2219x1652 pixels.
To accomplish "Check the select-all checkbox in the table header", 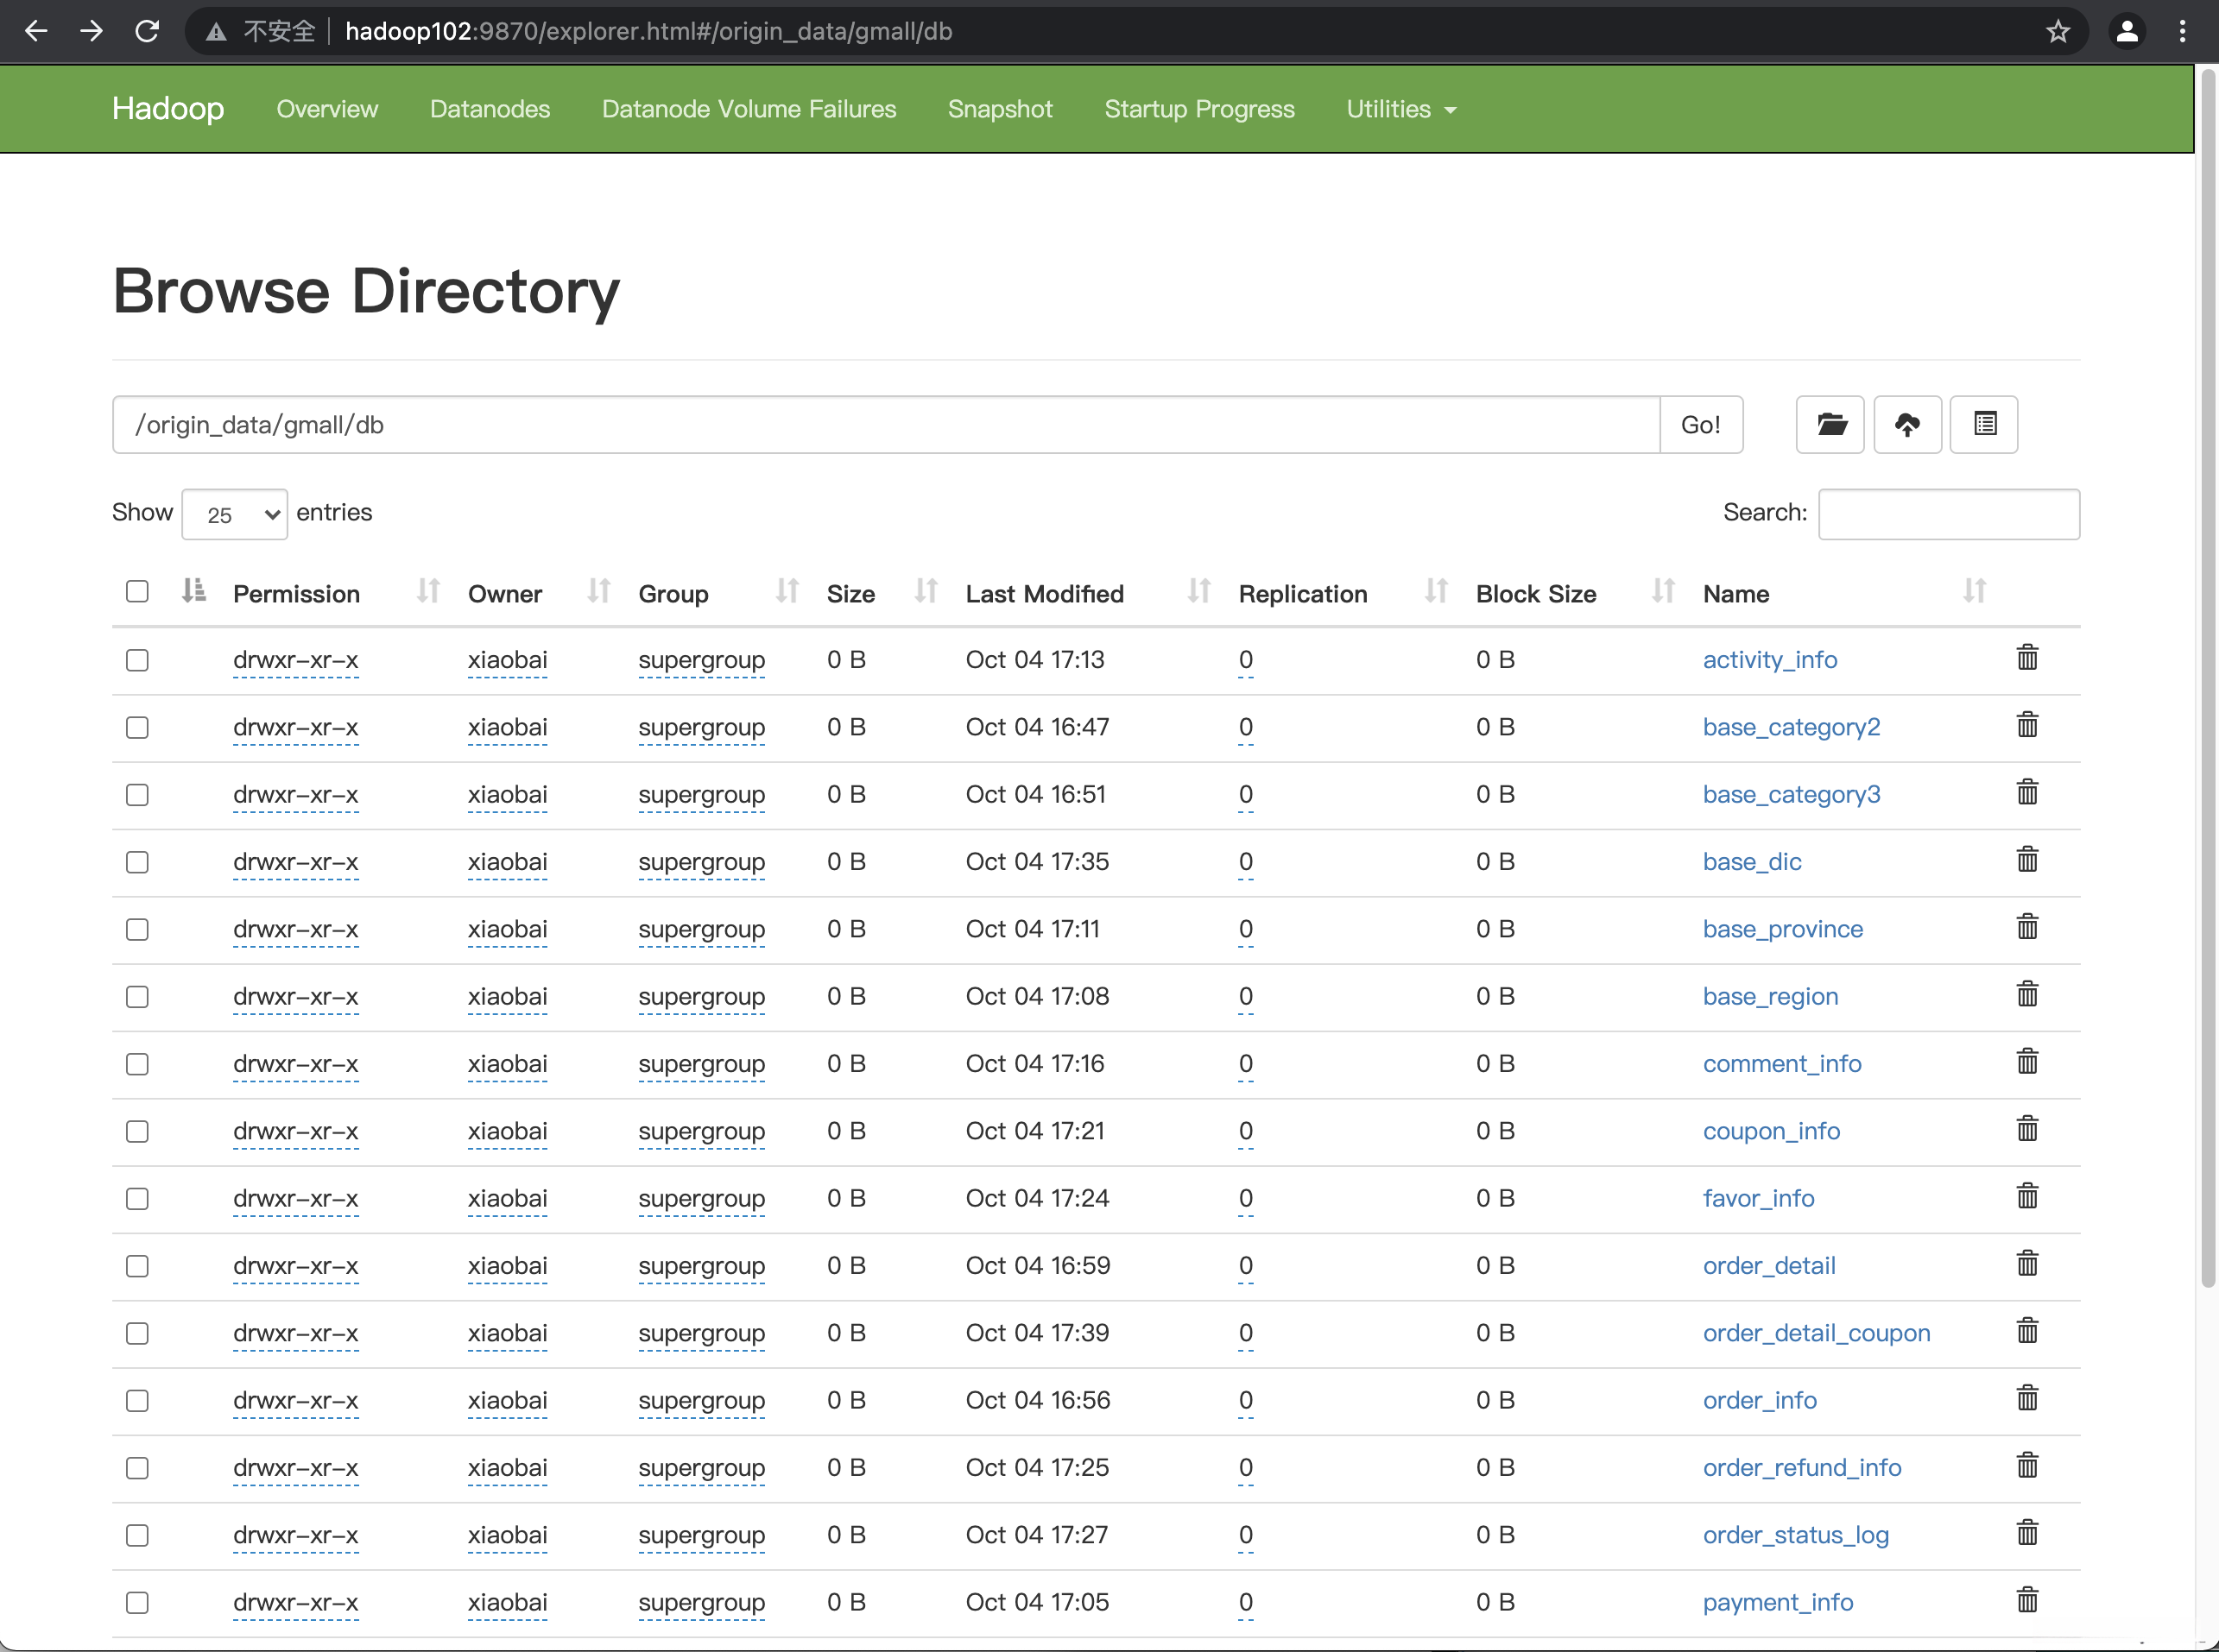I will 137,591.
